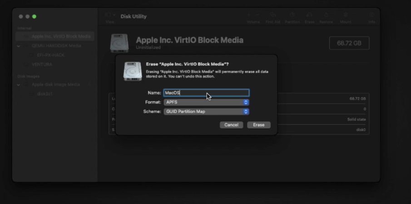
Task: Click the Uninitialized status text
Action: 149,47
